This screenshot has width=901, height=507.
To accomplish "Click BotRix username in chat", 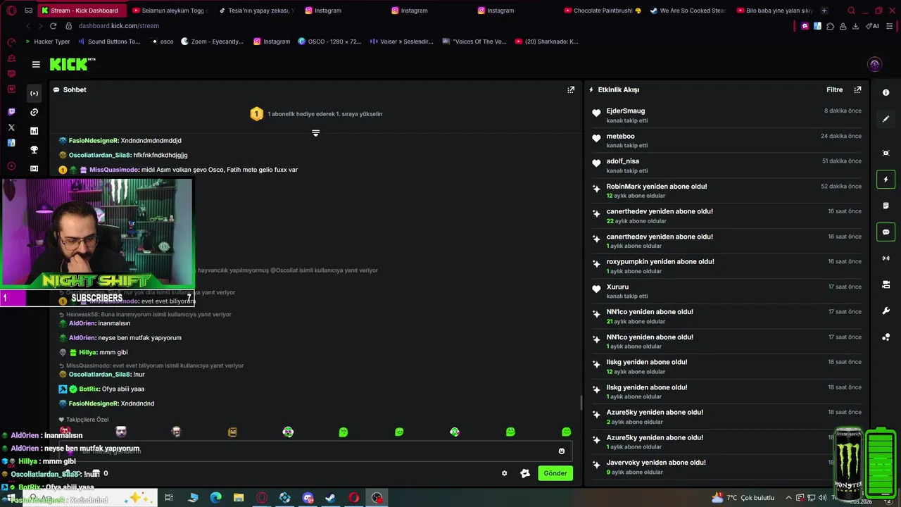I will coord(89,389).
